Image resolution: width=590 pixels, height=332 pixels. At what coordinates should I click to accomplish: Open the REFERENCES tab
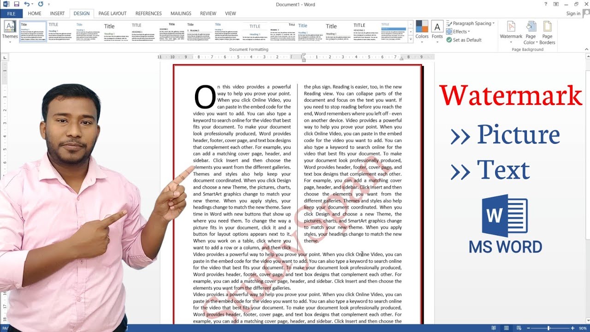click(x=148, y=13)
